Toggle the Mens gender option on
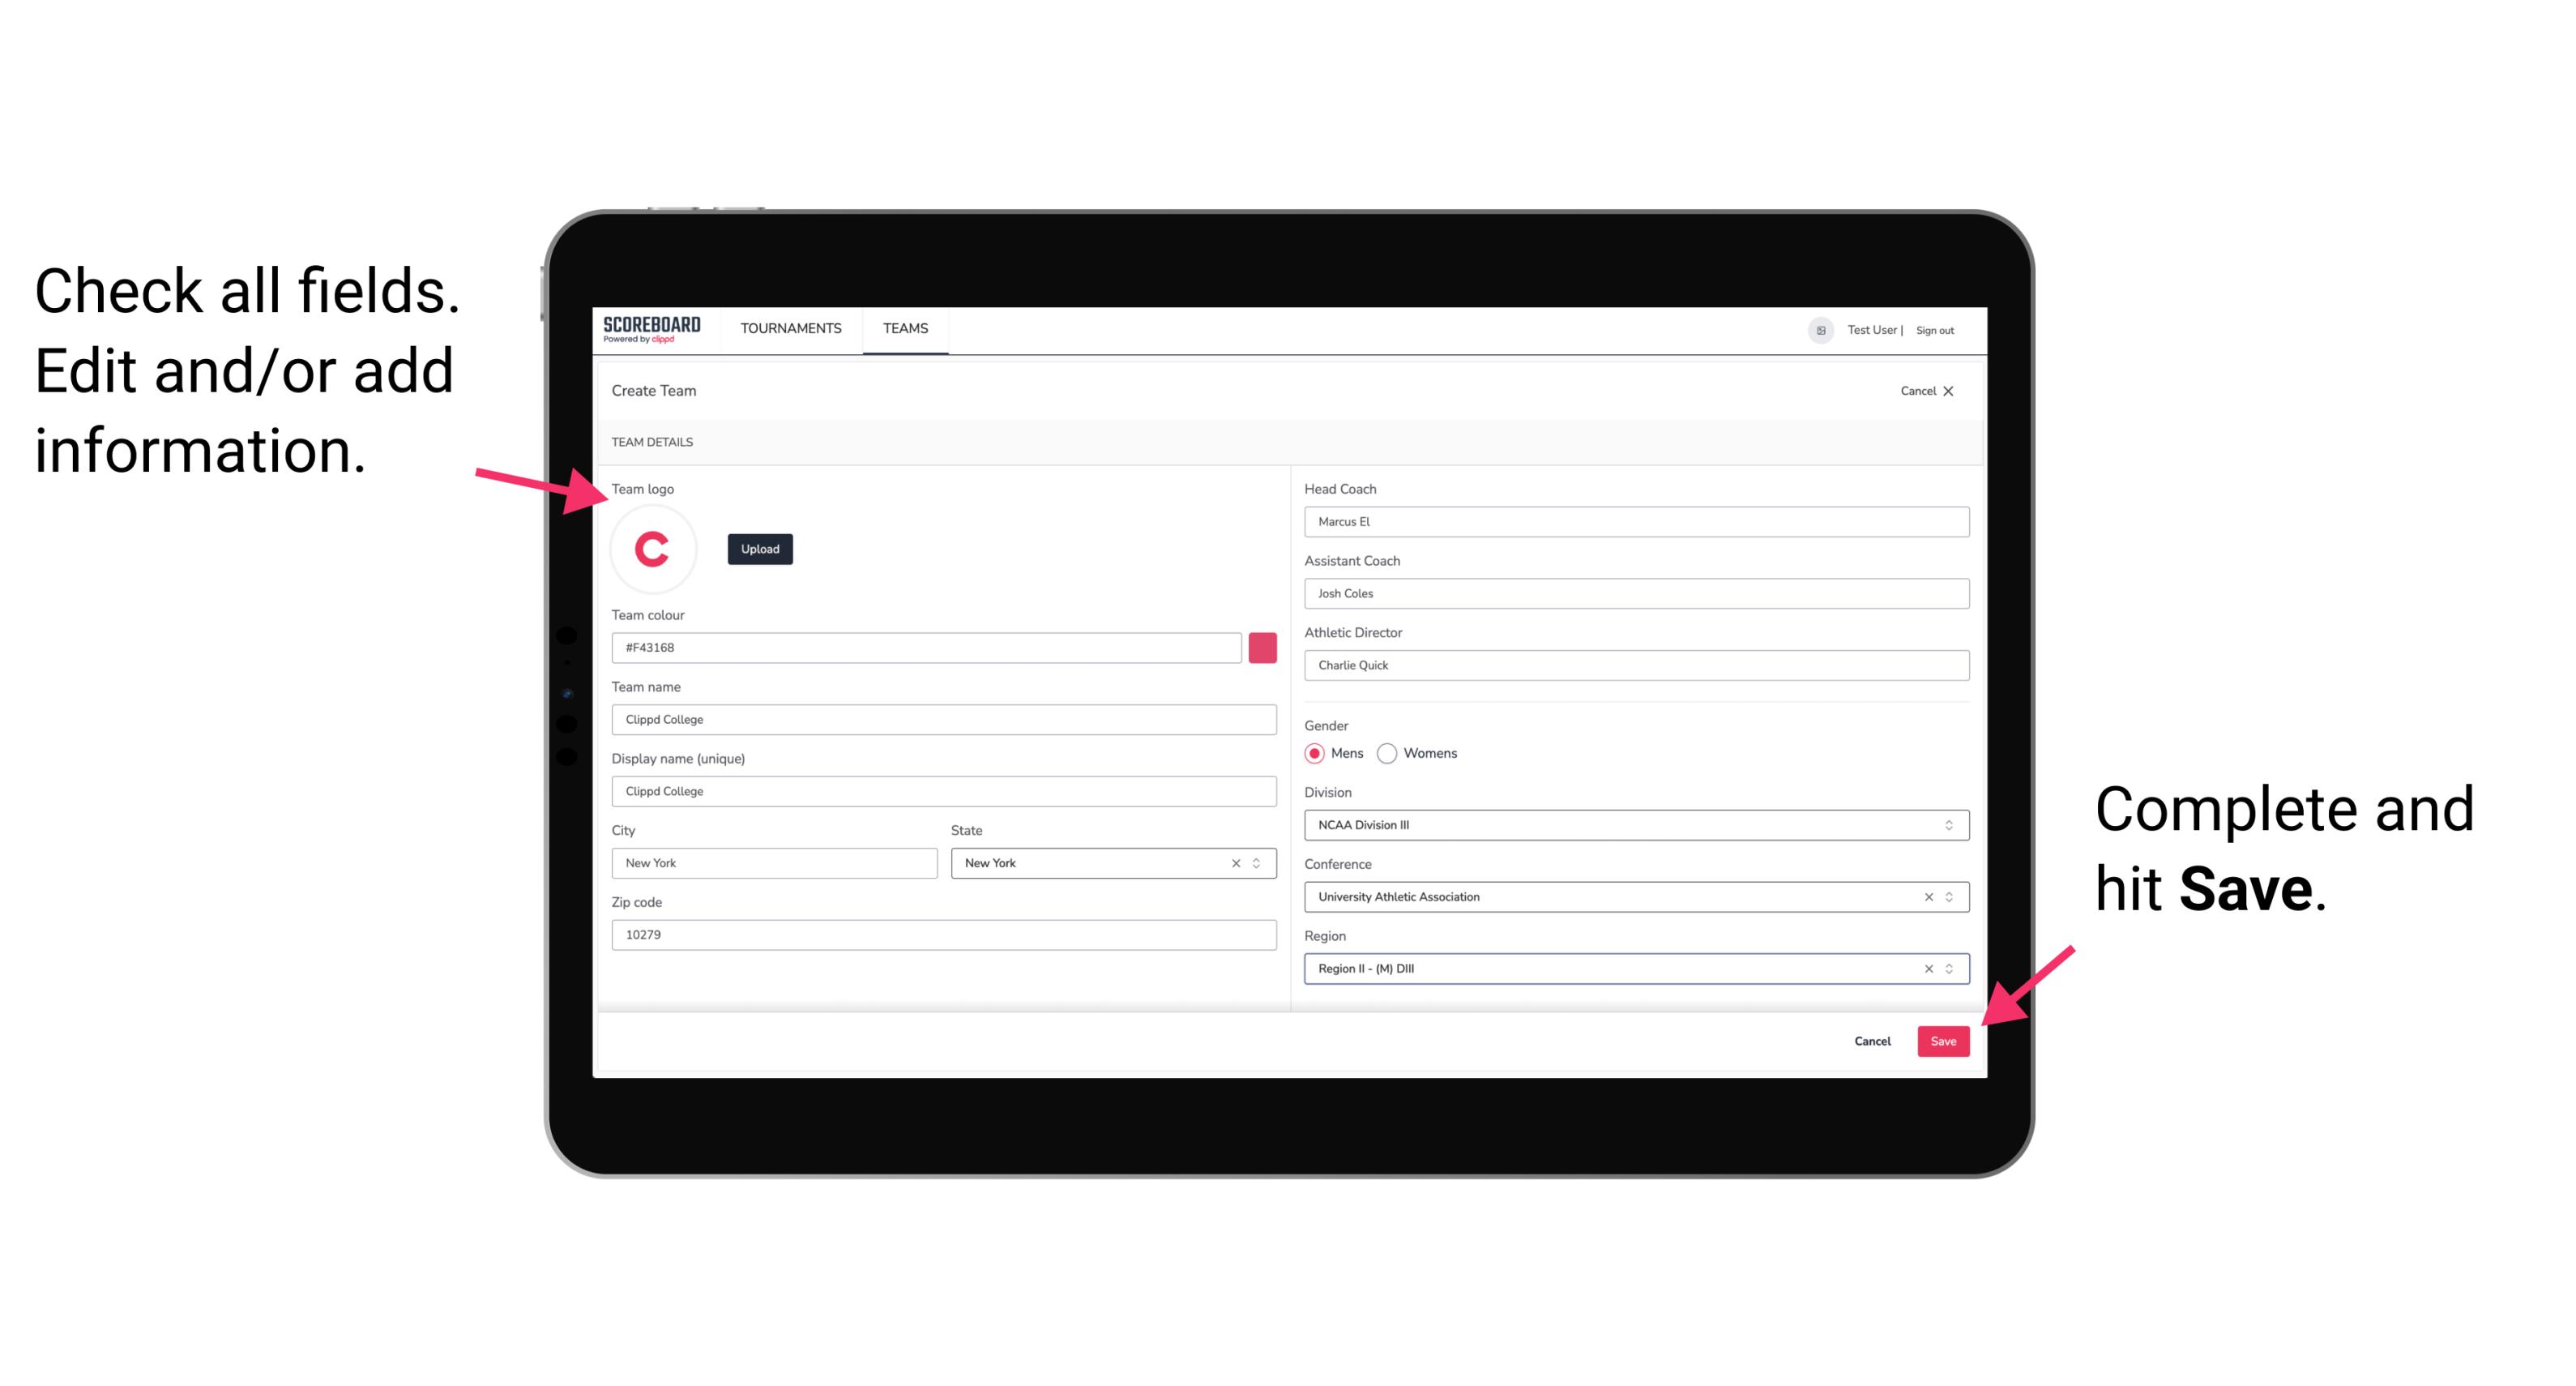 (x=1315, y=755)
